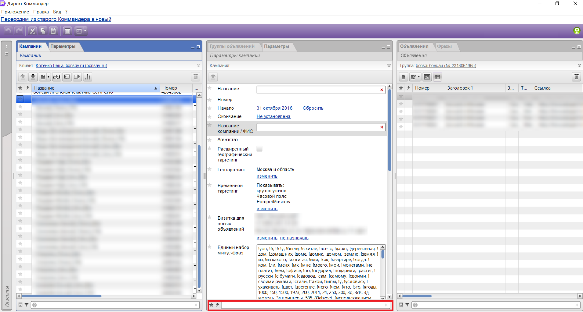Expand the Клиент row double-chevron

coord(198,66)
